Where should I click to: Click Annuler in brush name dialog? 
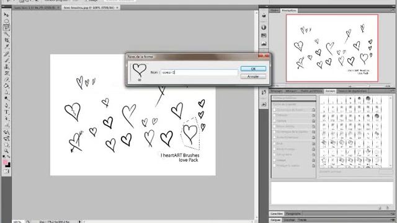pyautogui.click(x=253, y=76)
